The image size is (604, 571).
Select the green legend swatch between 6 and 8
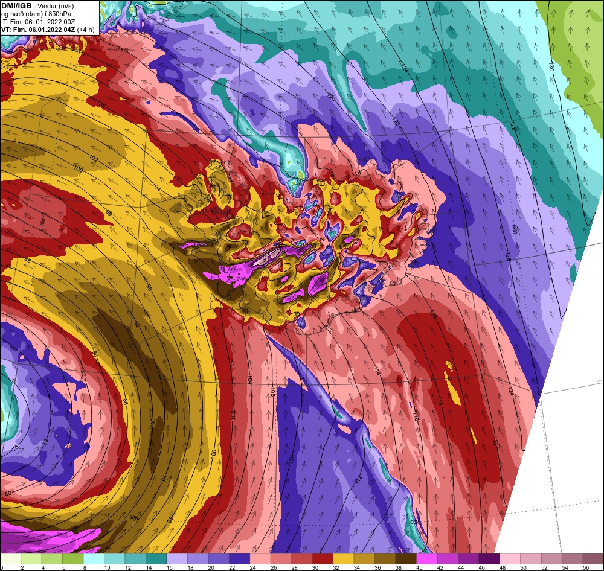click(x=73, y=559)
